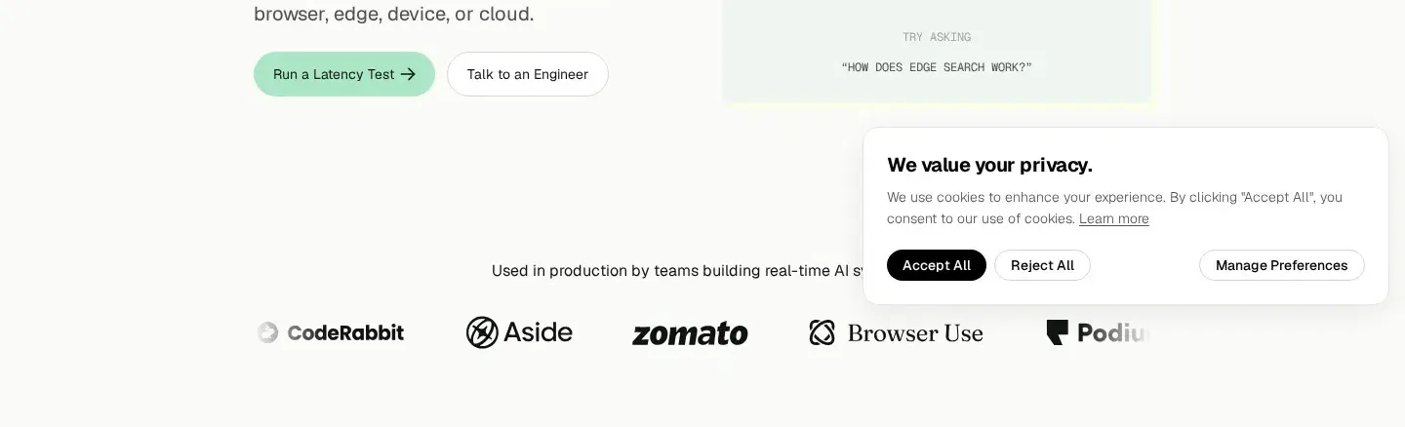Open Talk to an Engineer

click(x=528, y=74)
